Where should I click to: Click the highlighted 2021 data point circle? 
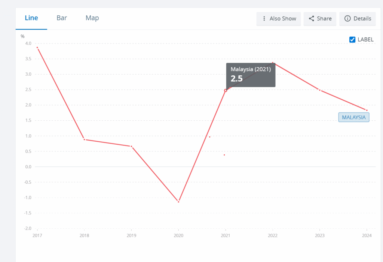click(x=226, y=90)
